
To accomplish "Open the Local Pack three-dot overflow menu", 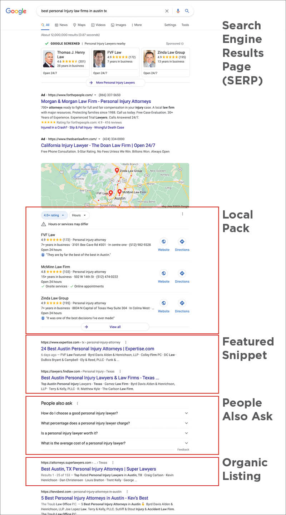I will click(x=183, y=214).
